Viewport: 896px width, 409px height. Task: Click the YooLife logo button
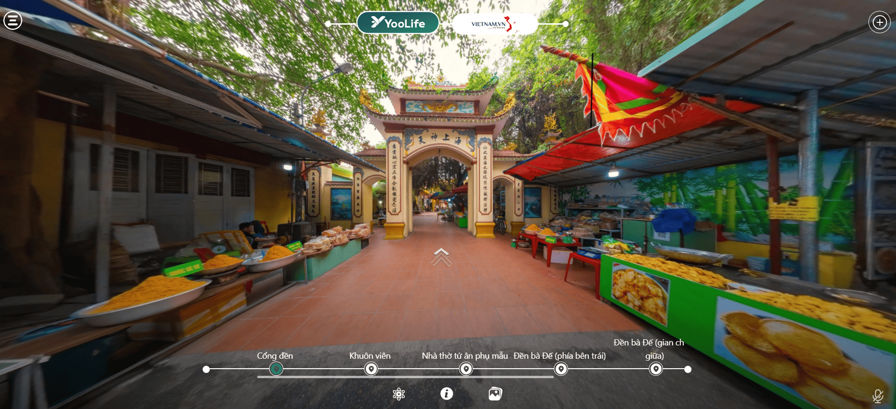click(x=398, y=23)
